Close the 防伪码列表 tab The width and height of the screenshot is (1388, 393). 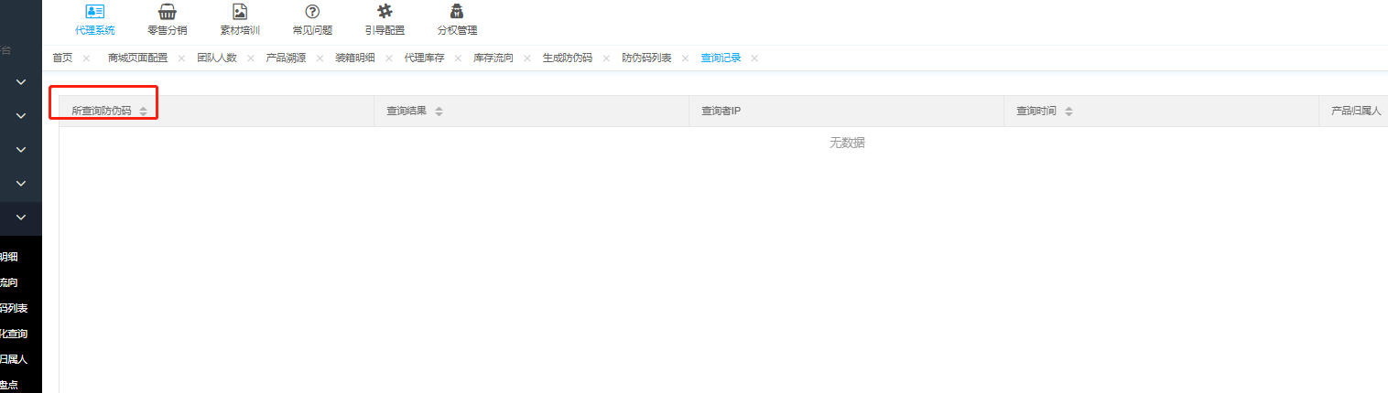685,58
